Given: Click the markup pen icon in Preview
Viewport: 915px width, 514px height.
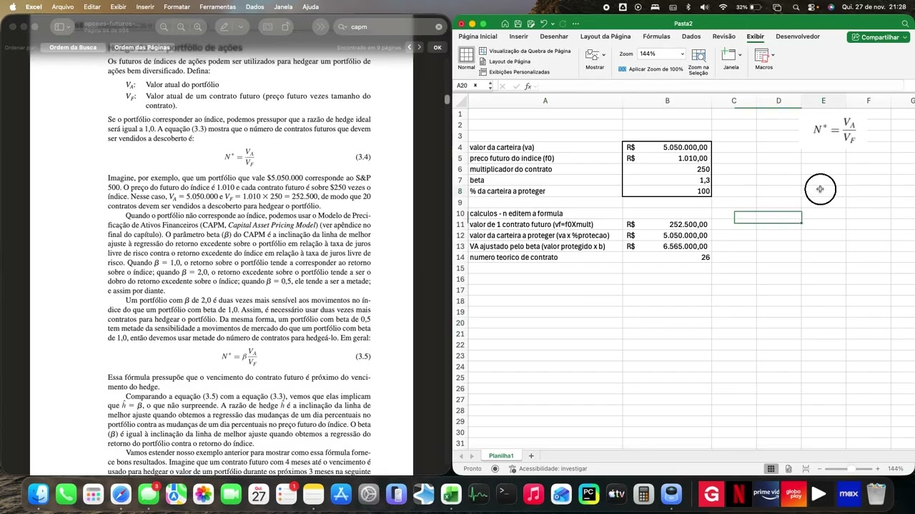Looking at the screenshot, I should 224,27.
